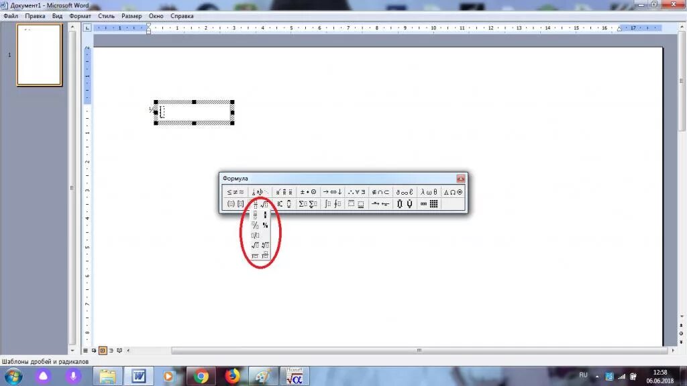Open the Стиль menu
Image resolution: width=687 pixels, height=386 pixels.
(106, 16)
